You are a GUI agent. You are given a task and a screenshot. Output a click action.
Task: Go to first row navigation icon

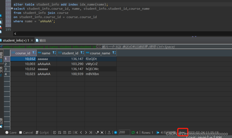pyautogui.click(x=76, y=133)
